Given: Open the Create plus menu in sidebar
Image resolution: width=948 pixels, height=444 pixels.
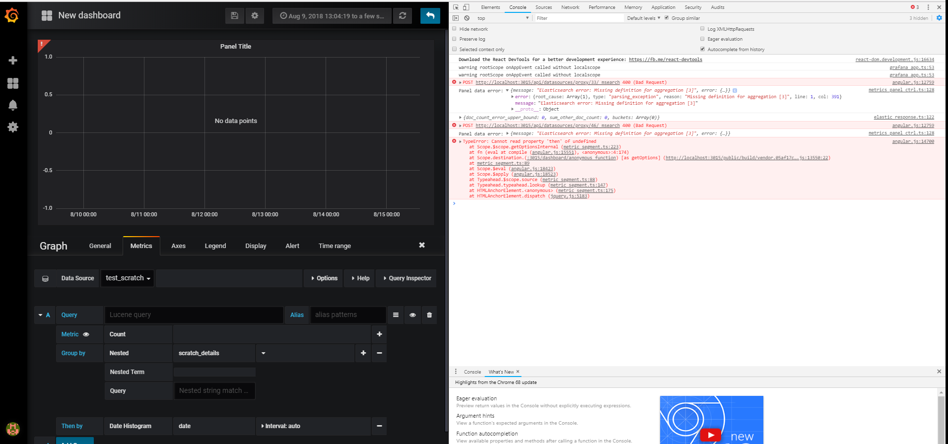Looking at the screenshot, I should (x=13, y=61).
